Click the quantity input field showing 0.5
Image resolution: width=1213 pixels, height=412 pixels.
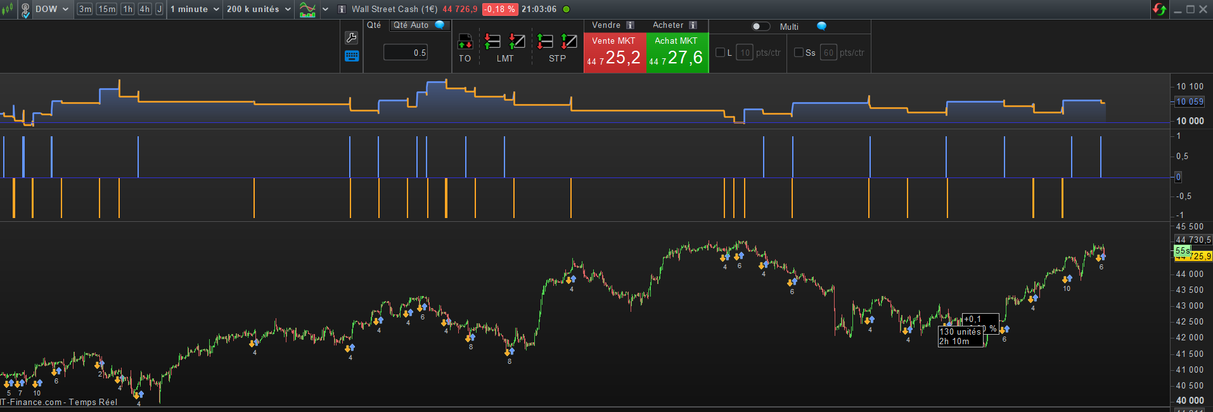[406, 53]
